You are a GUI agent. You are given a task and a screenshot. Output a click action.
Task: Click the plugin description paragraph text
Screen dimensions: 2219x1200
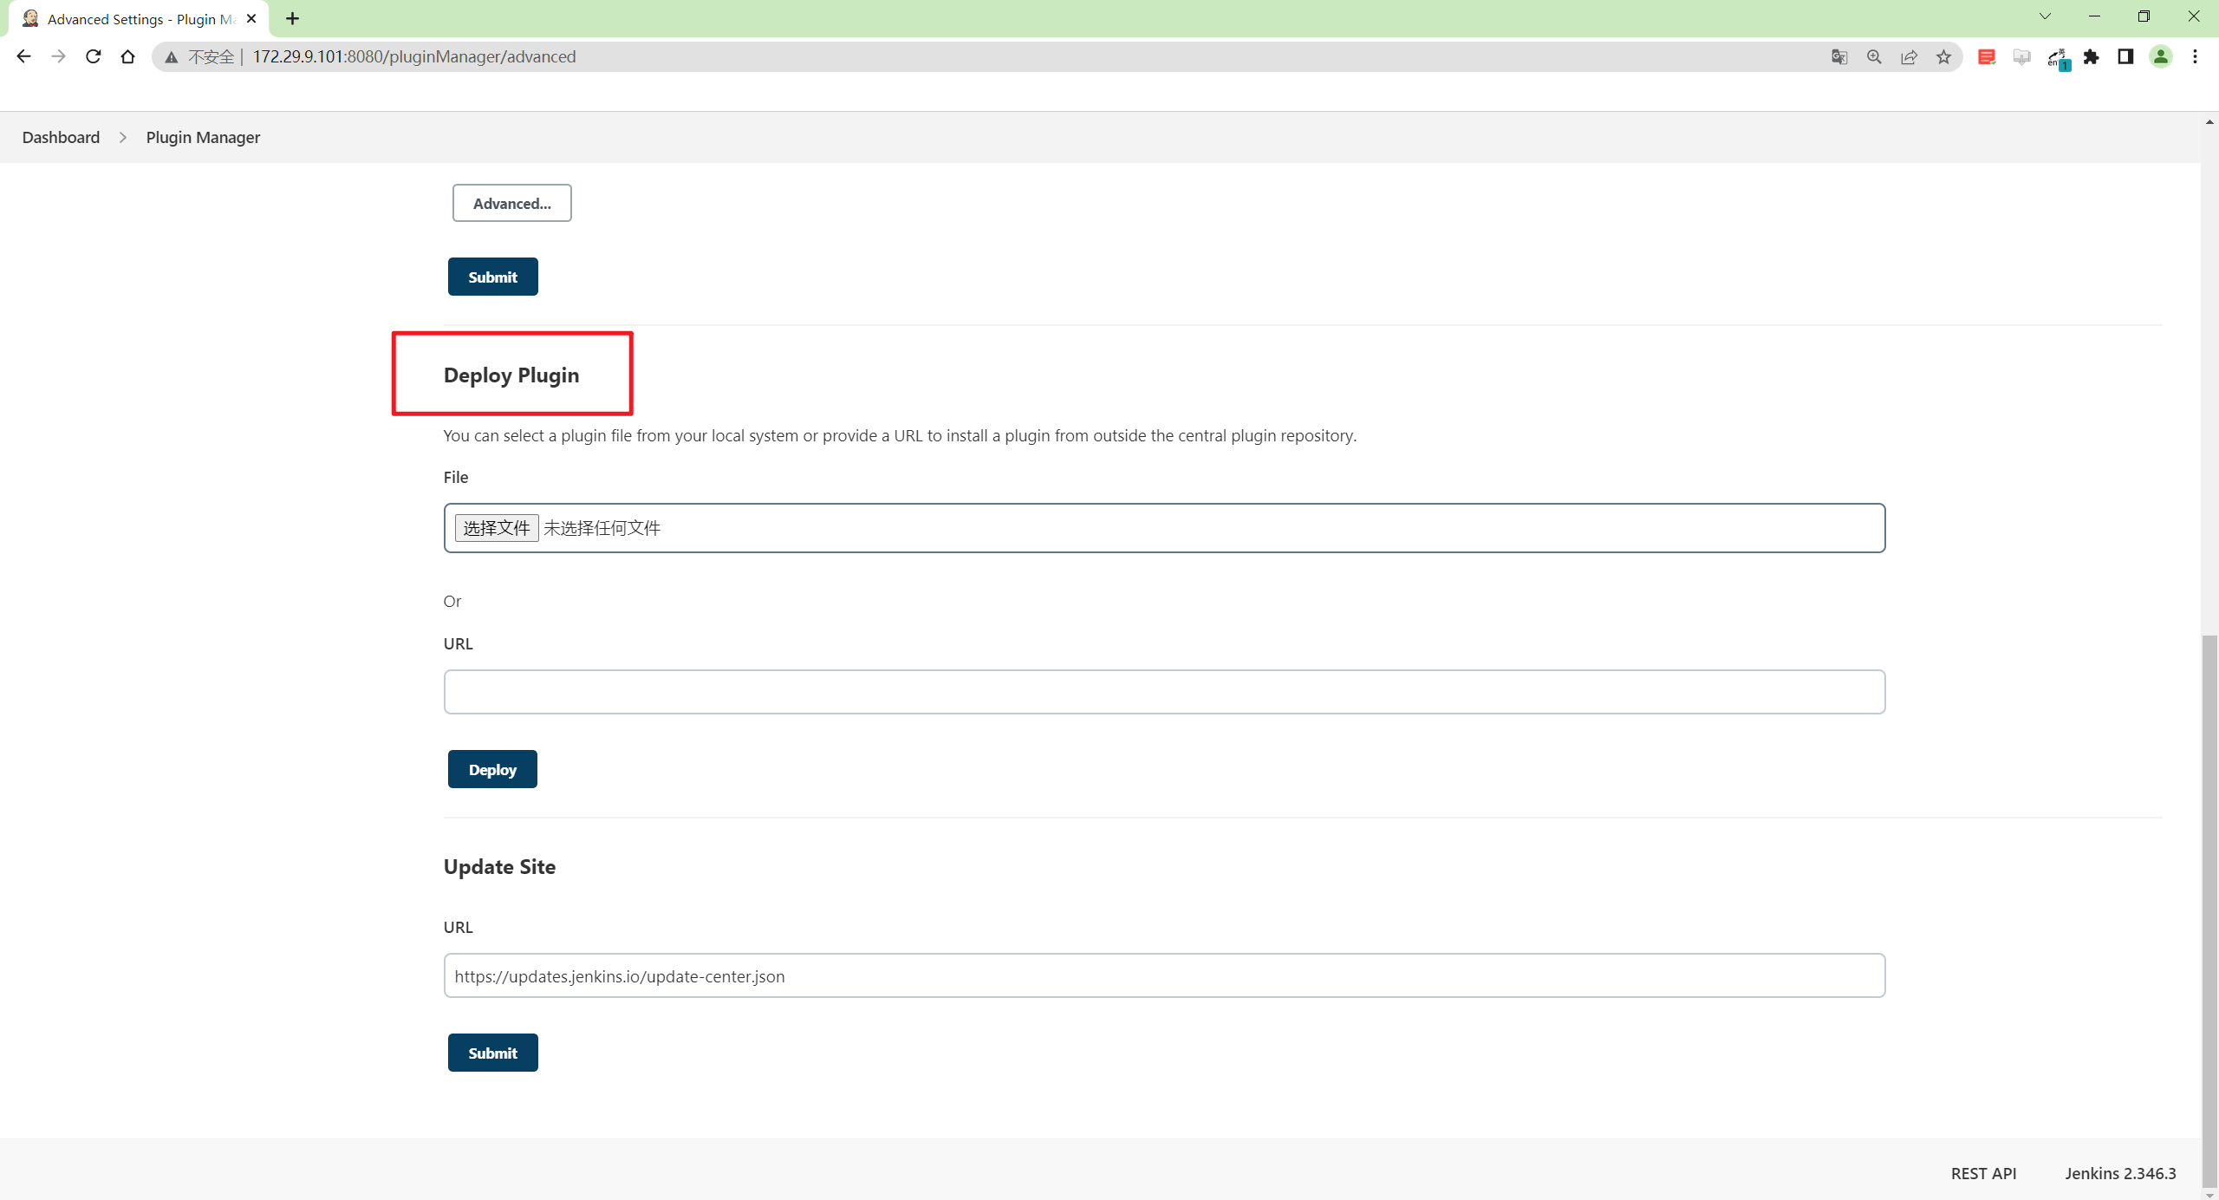(x=900, y=435)
